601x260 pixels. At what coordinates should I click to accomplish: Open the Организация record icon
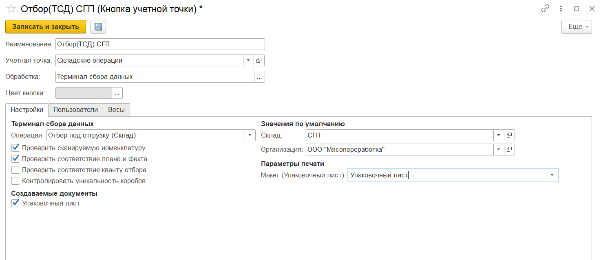click(x=509, y=150)
